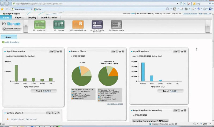Click the Add Snapshots plus icon
Viewport: 214px width, 127px height.
coord(3,42)
